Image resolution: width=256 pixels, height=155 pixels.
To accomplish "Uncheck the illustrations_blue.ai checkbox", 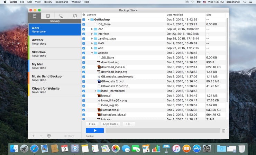I will (84, 115).
